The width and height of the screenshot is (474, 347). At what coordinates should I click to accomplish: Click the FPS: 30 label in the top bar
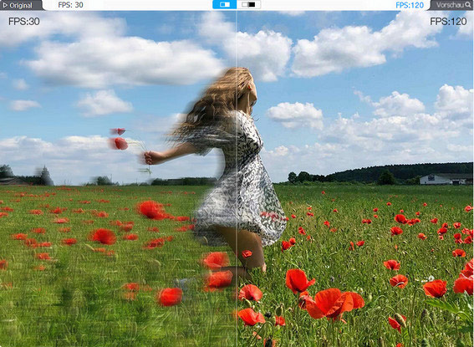[x=70, y=5]
